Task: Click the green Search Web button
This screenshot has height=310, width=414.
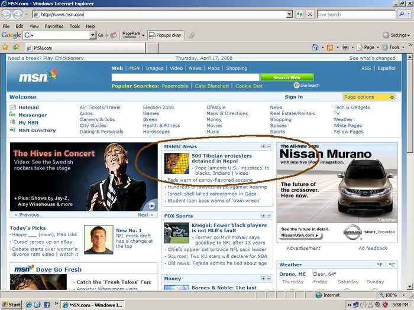Action: click(286, 77)
